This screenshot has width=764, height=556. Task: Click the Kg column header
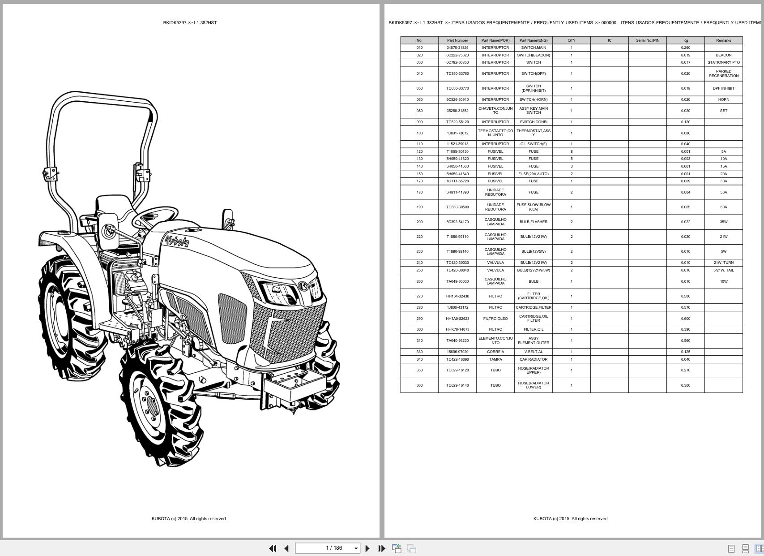pyautogui.click(x=686, y=40)
